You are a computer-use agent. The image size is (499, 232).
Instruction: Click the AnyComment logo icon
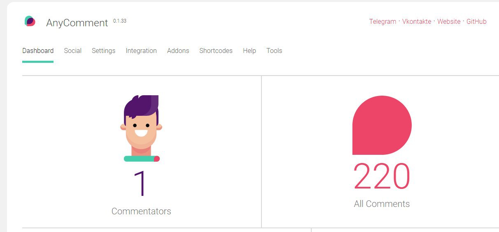coord(30,21)
